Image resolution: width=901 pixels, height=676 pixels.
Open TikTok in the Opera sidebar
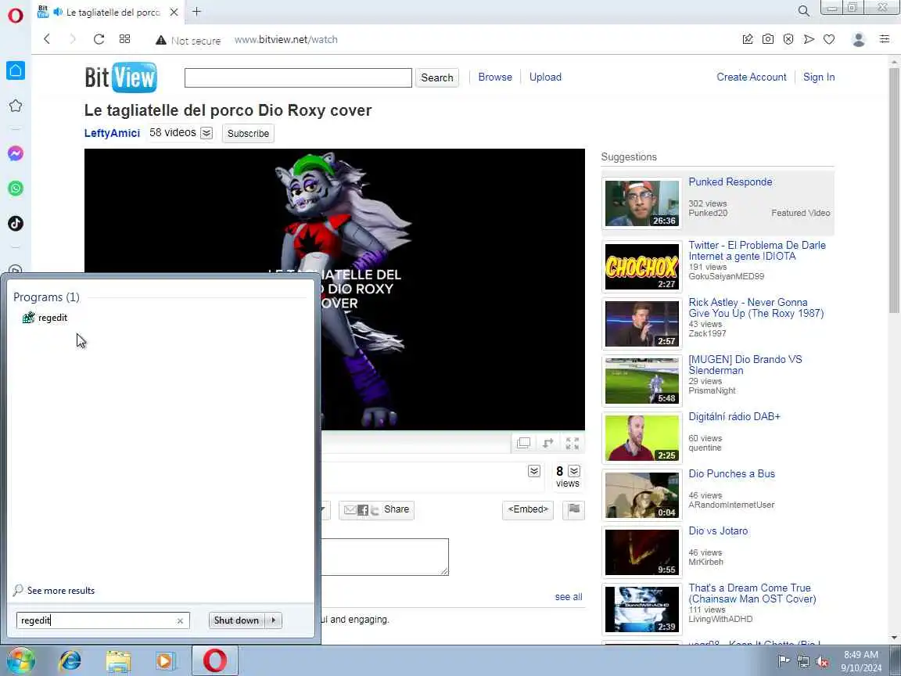coord(16,224)
